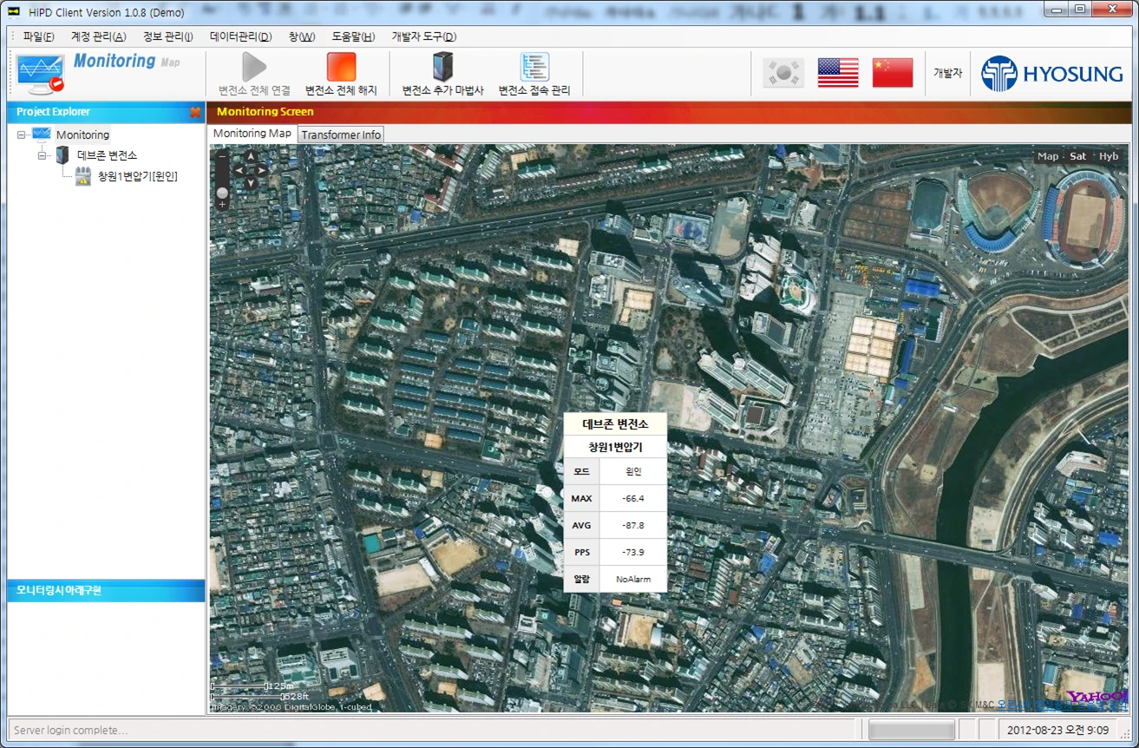Open the 계정 관리(A) menu
The width and height of the screenshot is (1139, 748).
98,36
